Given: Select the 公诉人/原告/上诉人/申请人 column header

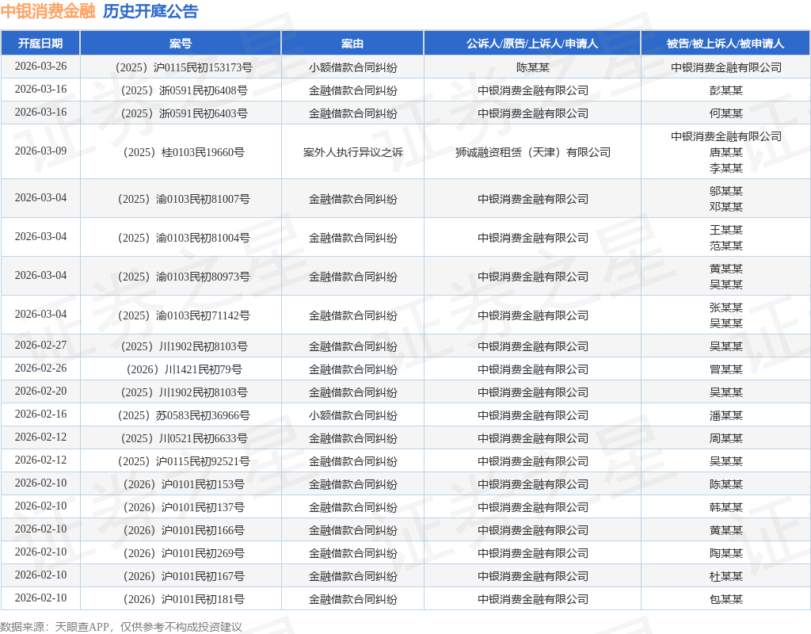Looking at the screenshot, I should [532, 44].
